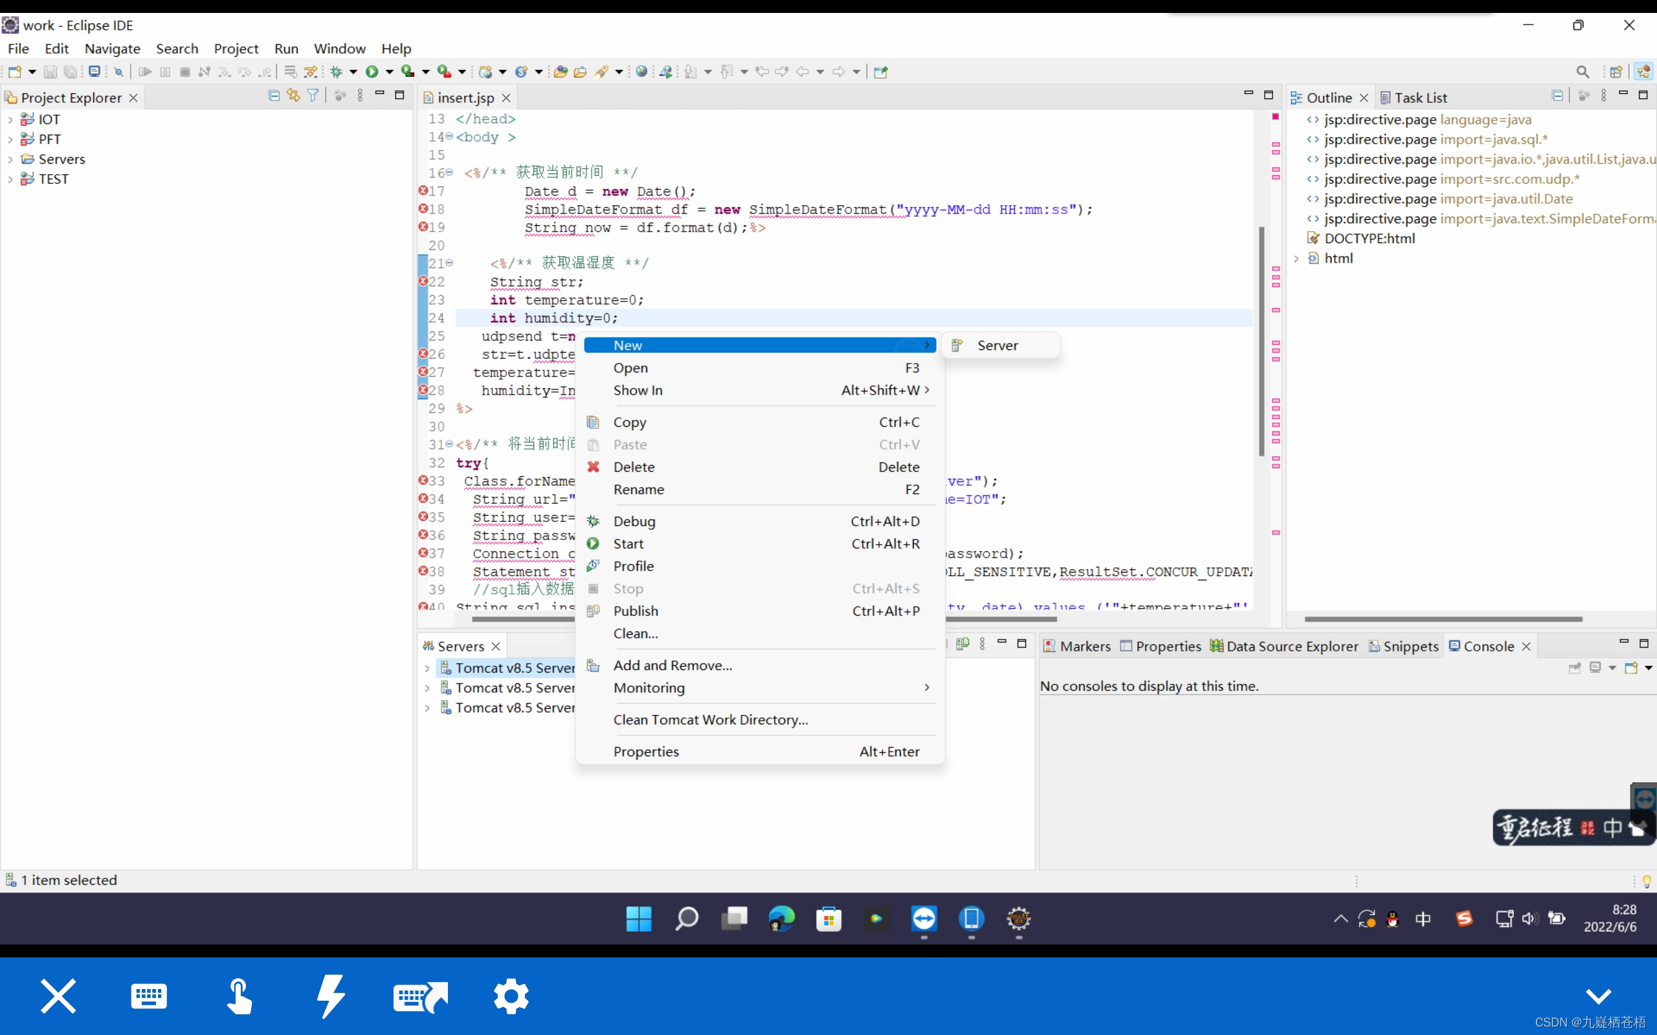Click the Open Perspective toolbar icon
The width and height of the screenshot is (1657, 1035).
pos(1616,72)
